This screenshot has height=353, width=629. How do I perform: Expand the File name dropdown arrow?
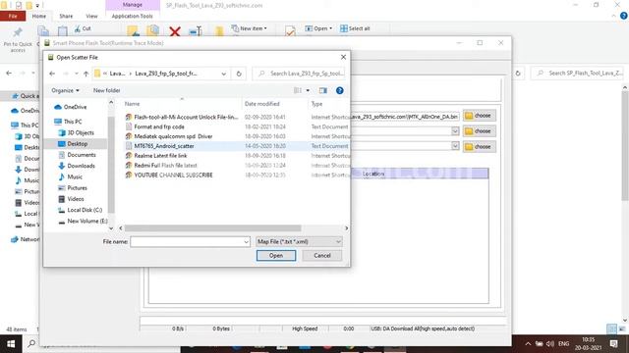point(247,242)
